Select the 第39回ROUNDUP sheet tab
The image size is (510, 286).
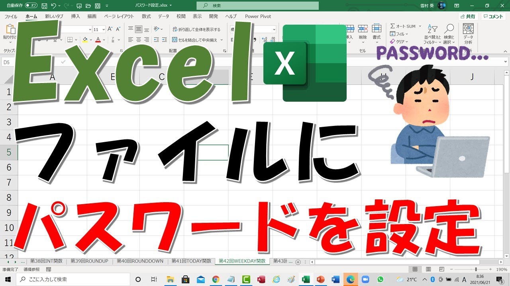coord(89,261)
